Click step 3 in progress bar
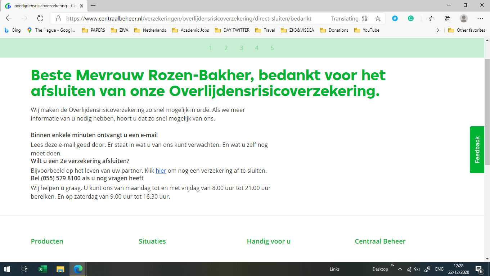This screenshot has width=490, height=276. (x=242, y=48)
